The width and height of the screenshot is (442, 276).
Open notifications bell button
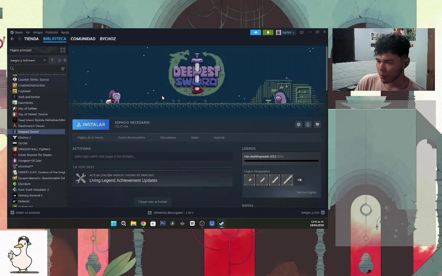tap(268, 32)
